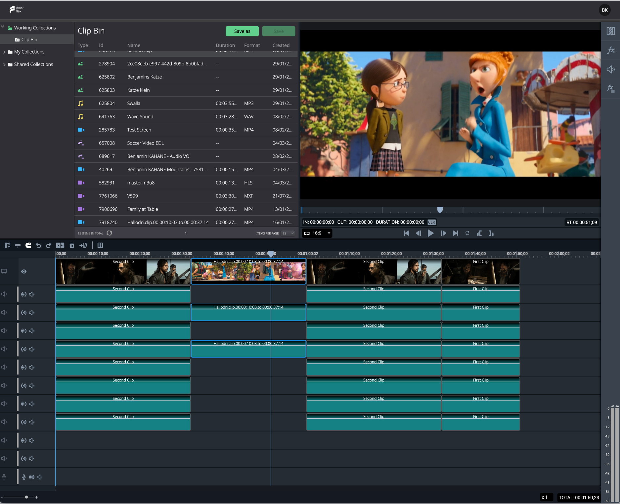
Task: Enable the voice-over microphone track
Action: pyautogui.click(x=24, y=477)
